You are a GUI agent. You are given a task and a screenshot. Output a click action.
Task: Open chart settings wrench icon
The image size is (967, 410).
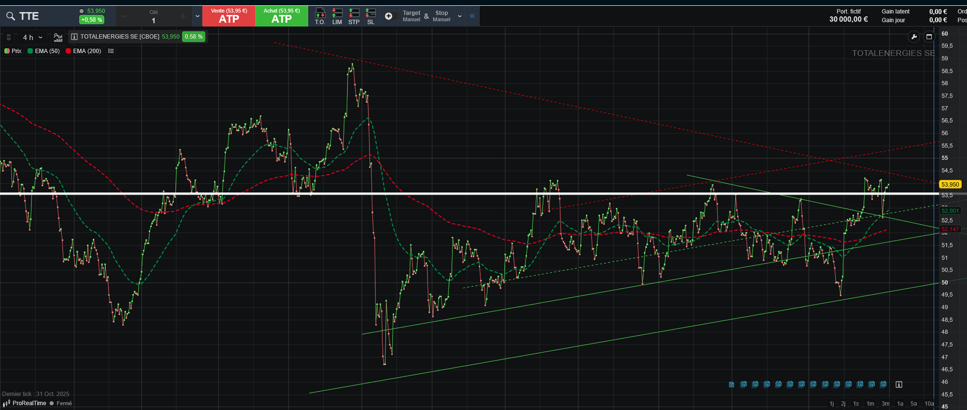click(913, 37)
